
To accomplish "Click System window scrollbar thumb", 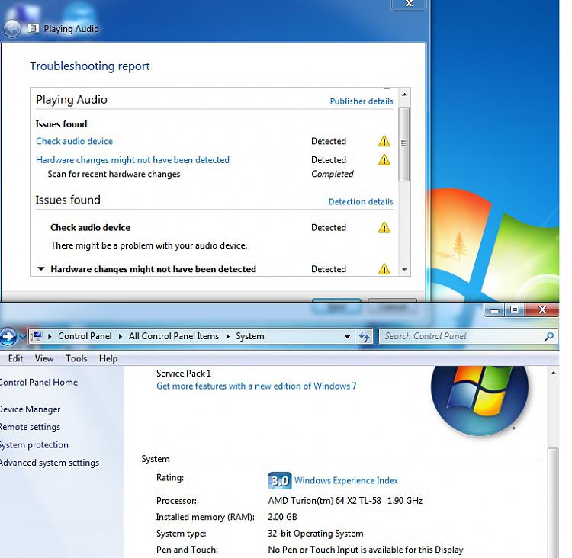I will 554,502.
